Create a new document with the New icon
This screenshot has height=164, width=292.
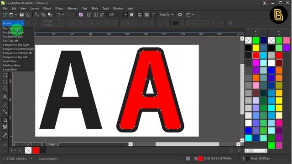5,15
